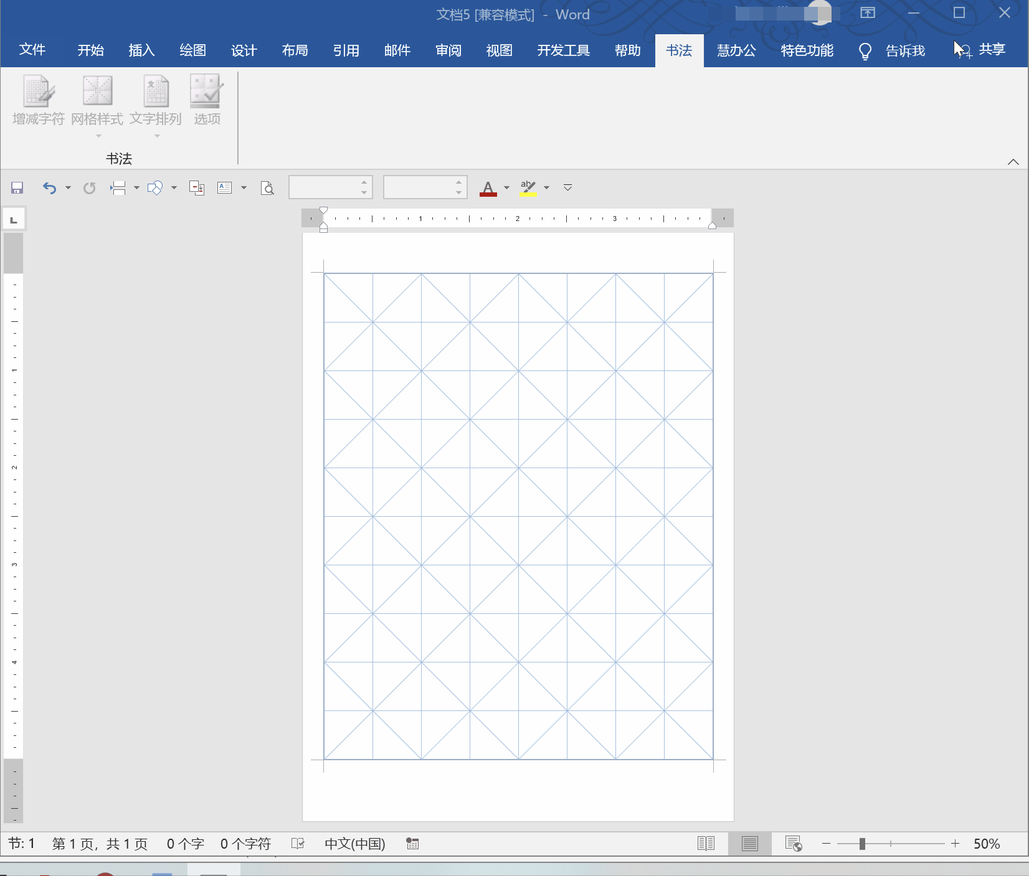Viewport: 1029px width, 876px height.
Task: Click 第 1 页, 共 1 页 page indicator
Action: pyautogui.click(x=100, y=844)
